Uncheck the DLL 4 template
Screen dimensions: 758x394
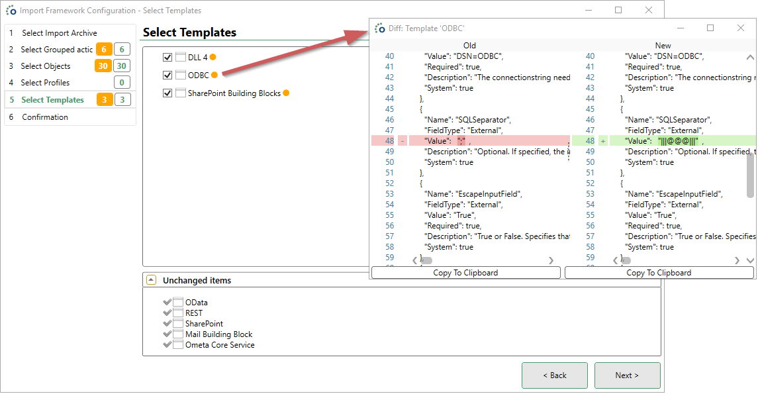167,58
